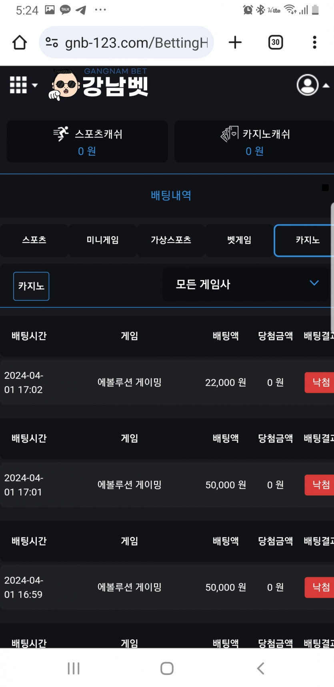Select the 가상스포츠 tab
The image size is (334, 687).
pos(171,240)
